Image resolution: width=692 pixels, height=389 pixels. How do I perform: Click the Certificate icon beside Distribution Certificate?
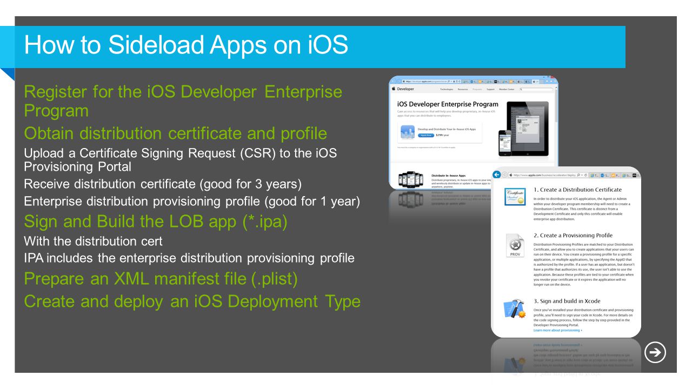(x=515, y=197)
